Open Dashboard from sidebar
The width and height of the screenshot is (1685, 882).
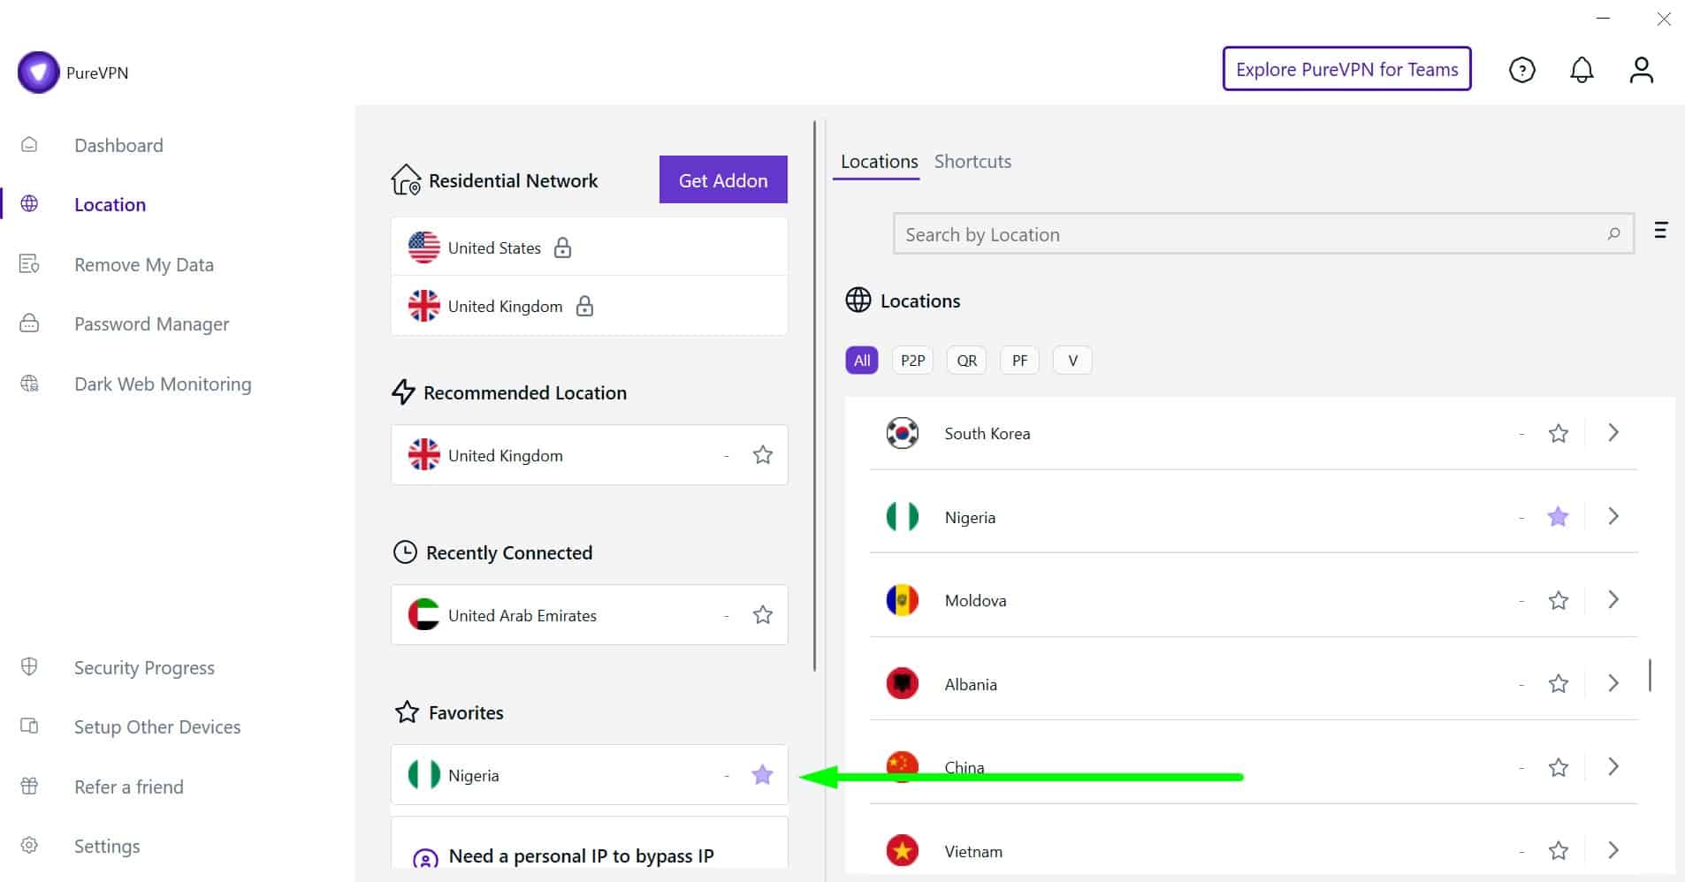click(118, 145)
